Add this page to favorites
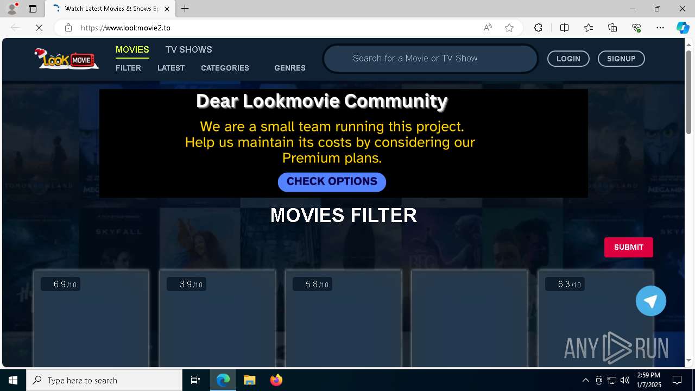Viewport: 695px width, 391px height. [x=509, y=28]
